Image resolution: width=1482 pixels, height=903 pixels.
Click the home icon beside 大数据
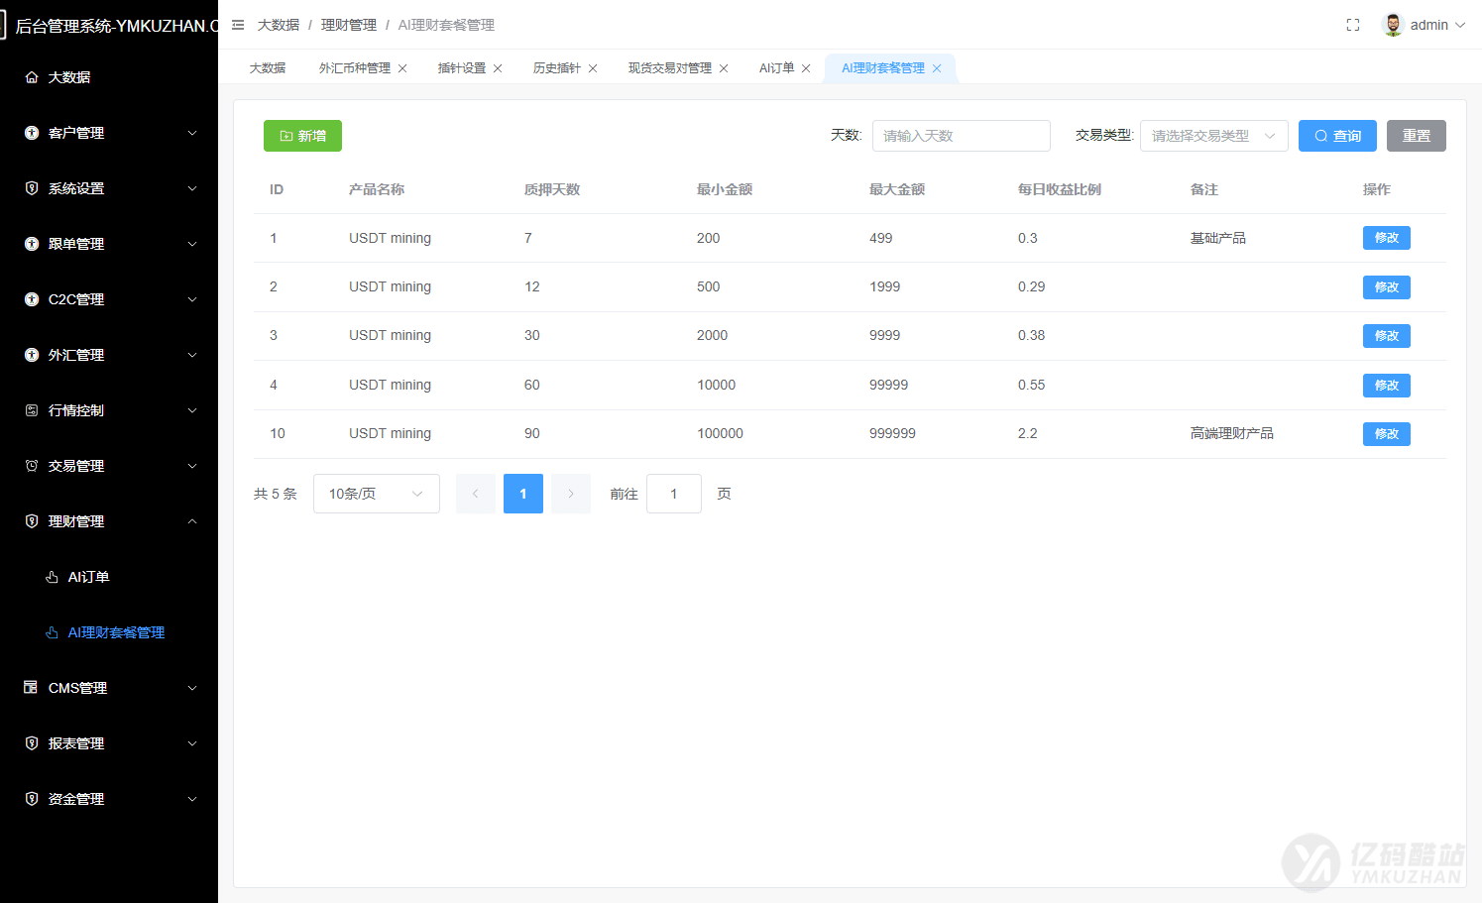point(32,77)
